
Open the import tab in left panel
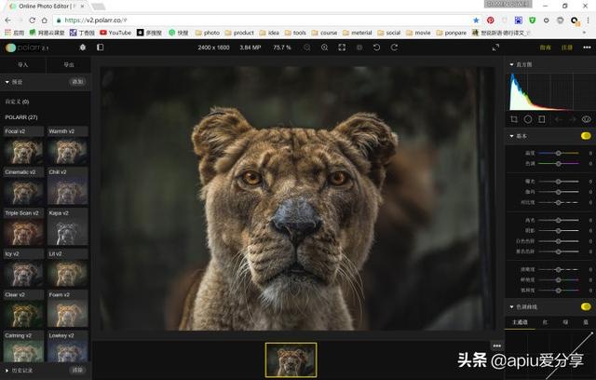tap(22, 64)
